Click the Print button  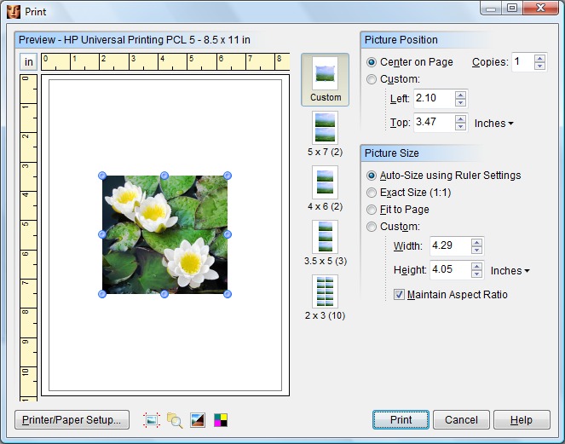pos(401,419)
